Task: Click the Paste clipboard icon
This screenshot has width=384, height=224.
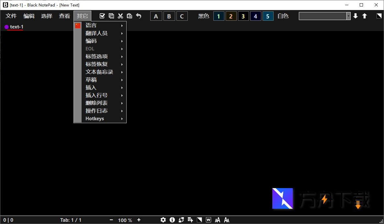Action: 130,16
